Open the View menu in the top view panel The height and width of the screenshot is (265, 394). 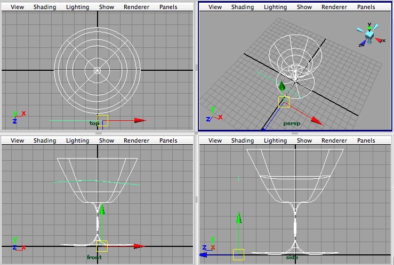click(17, 7)
